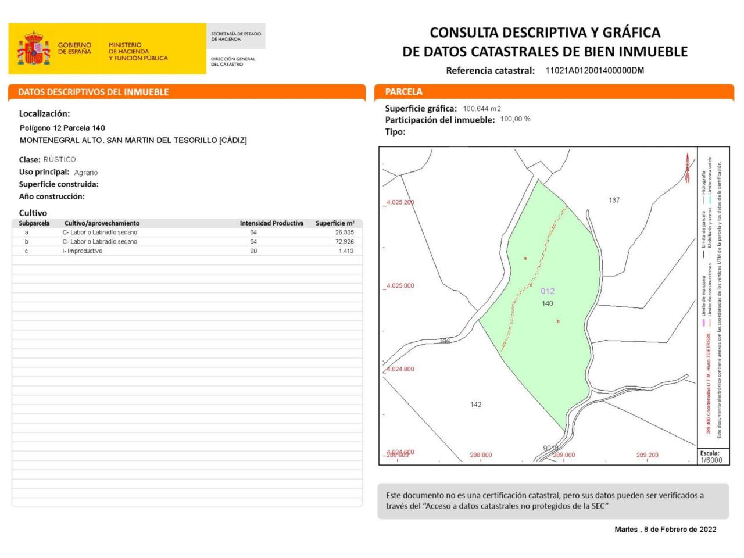Image resolution: width=744 pixels, height=558 pixels.
Task: Click the parcel 137 label on the map
Action: 614,200
